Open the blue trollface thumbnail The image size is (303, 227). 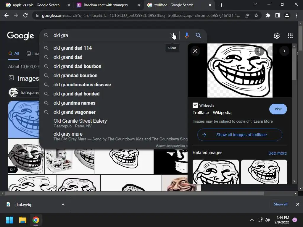24,119
